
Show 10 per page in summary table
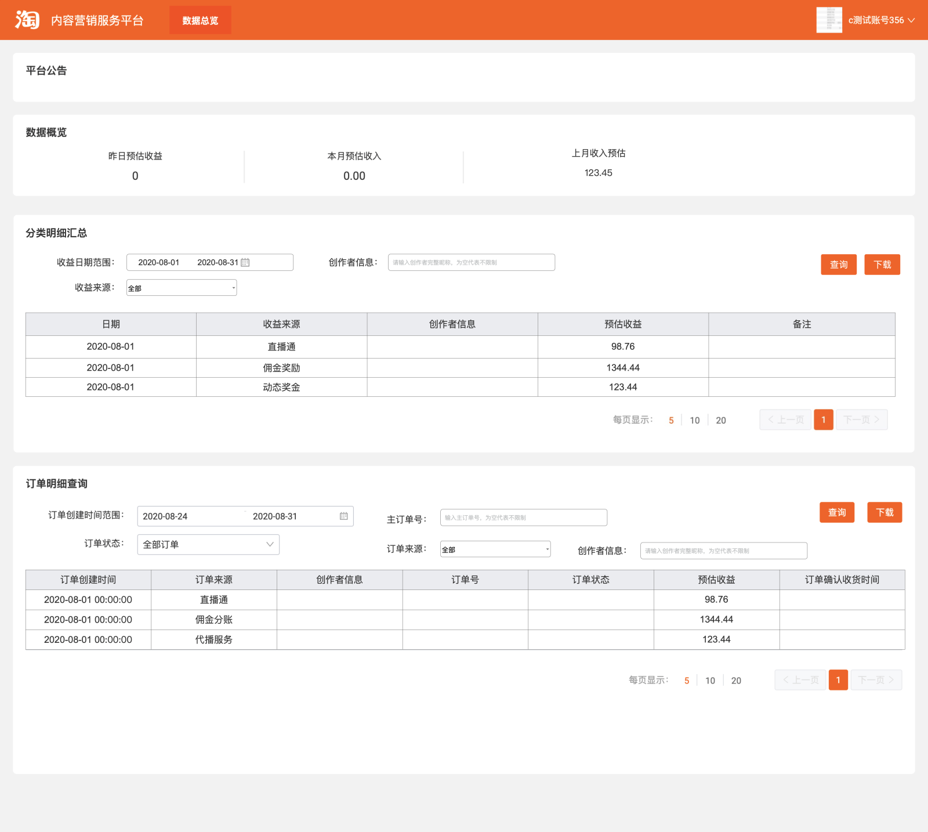tap(695, 421)
